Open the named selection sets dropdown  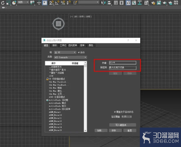89,2
